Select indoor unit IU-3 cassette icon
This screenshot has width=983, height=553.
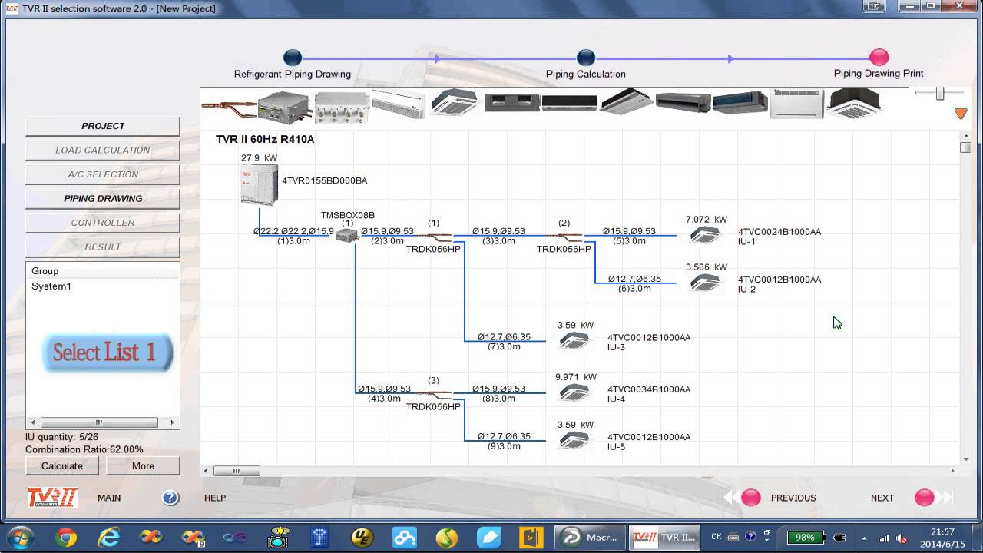pos(574,341)
